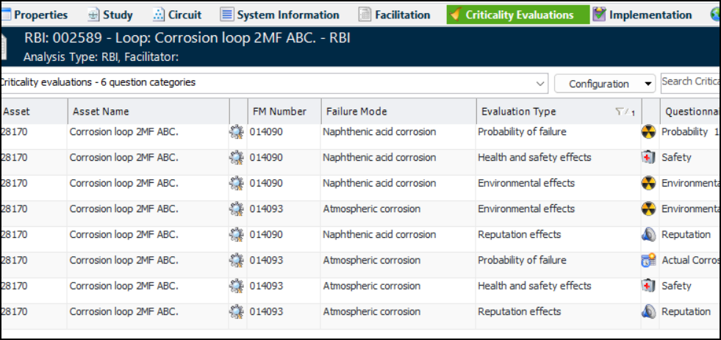Click megaphone icon in last Atmospheric corrosion row

coord(648,312)
